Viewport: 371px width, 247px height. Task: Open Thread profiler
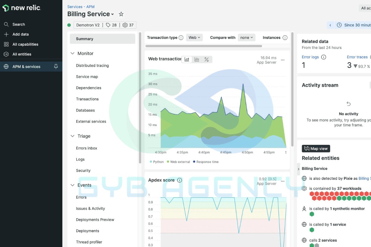(x=89, y=242)
